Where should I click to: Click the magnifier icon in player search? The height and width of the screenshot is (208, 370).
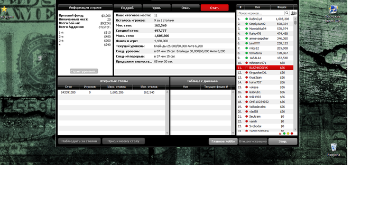287,13
